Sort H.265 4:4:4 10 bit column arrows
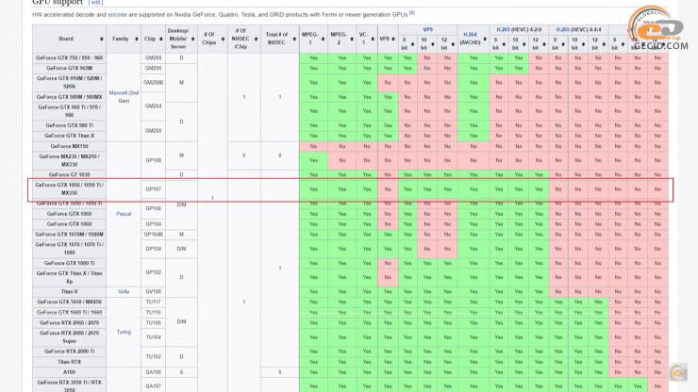Image resolution: width=698 pixels, height=392 pixels. 584,44
